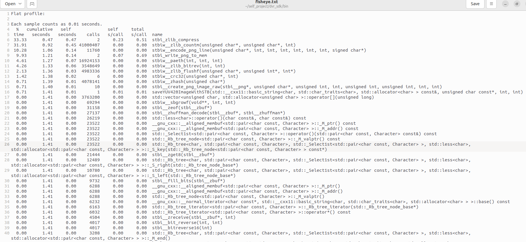Click on stbi_write_png_to_mem entry
The width and height of the screenshot is (526, 242).
click(179, 55)
